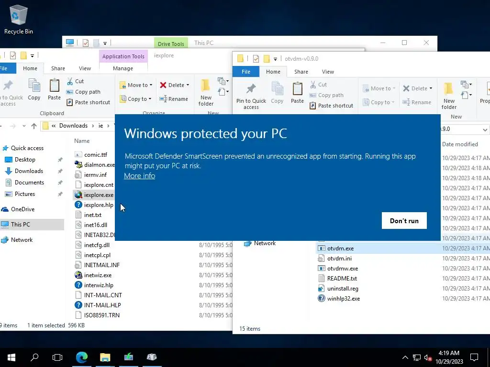
Task: Select otvdmw.exe file
Action: tap(343, 269)
